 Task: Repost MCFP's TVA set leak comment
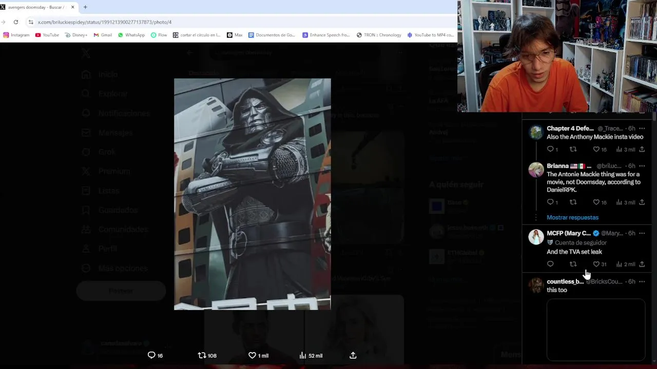[573, 264]
